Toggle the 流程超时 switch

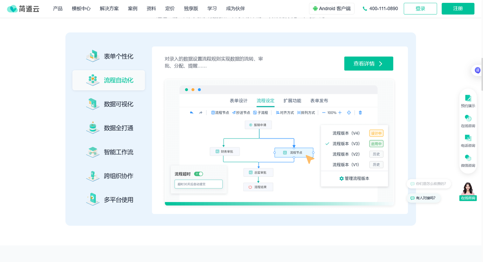click(198, 174)
